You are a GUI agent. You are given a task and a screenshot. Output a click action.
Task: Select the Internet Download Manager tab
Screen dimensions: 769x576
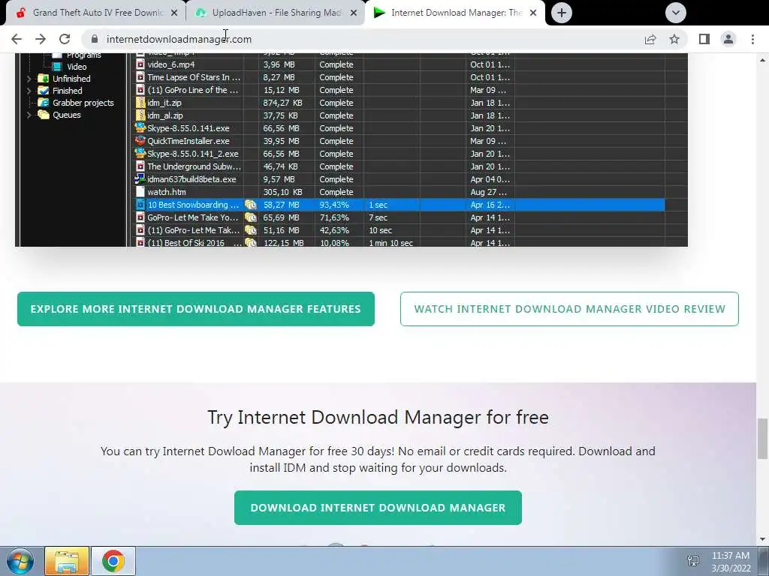pyautogui.click(x=454, y=13)
